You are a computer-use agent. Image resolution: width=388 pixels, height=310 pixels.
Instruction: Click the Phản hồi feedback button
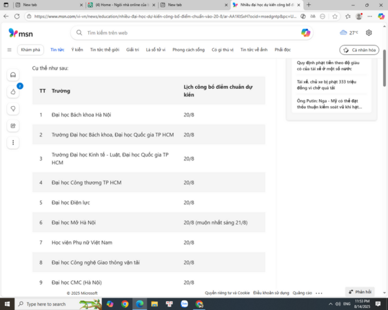pyautogui.click(x=360, y=292)
